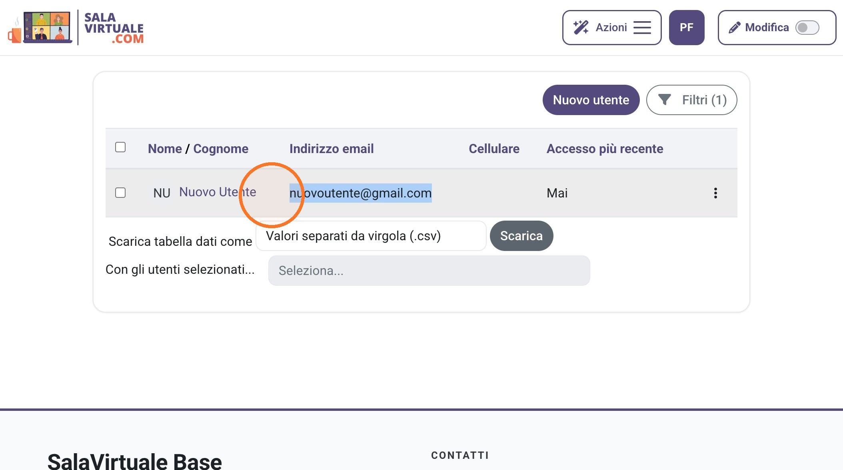
Task: Toggle the Modifica edit mode switch
Action: pos(807,28)
